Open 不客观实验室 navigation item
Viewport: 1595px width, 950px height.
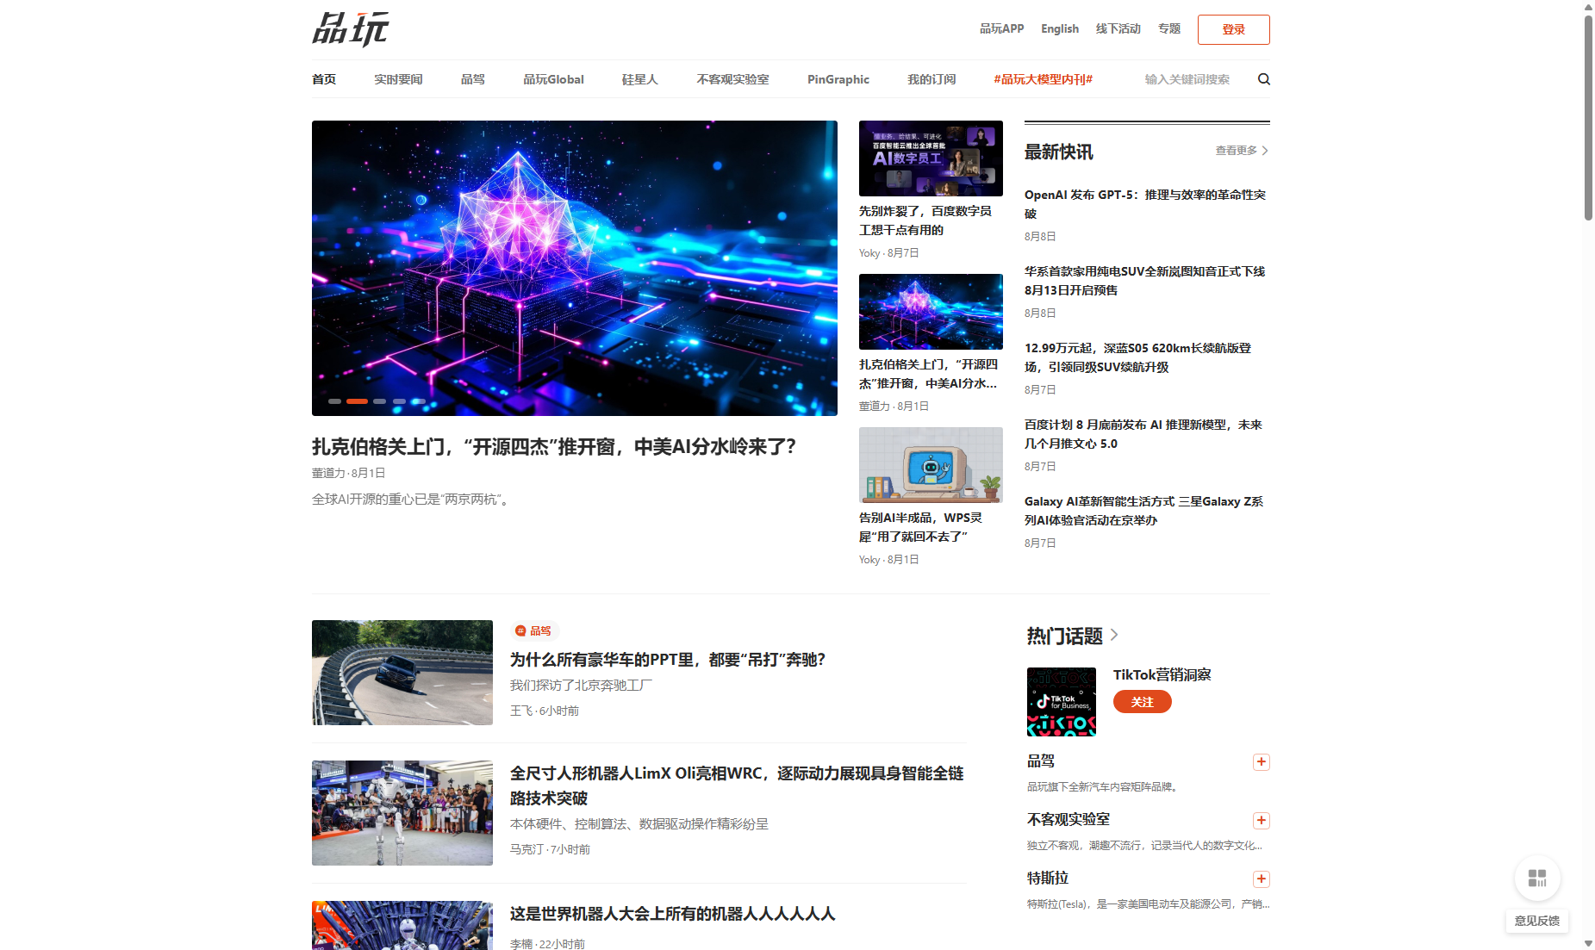pyautogui.click(x=732, y=79)
